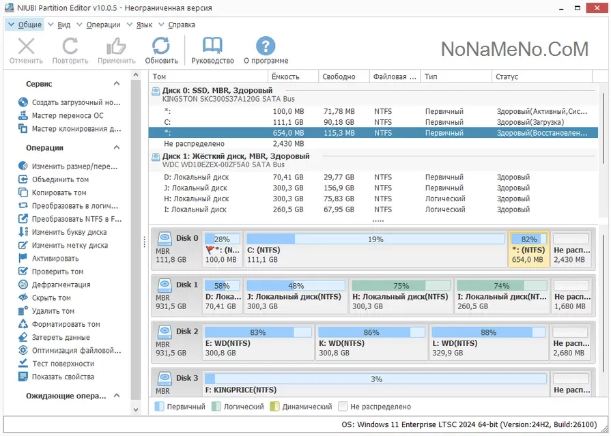The width and height of the screenshot is (611, 436).
Task: Select the C: (NTFS) partition bar on Disk 0
Action: click(x=375, y=249)
